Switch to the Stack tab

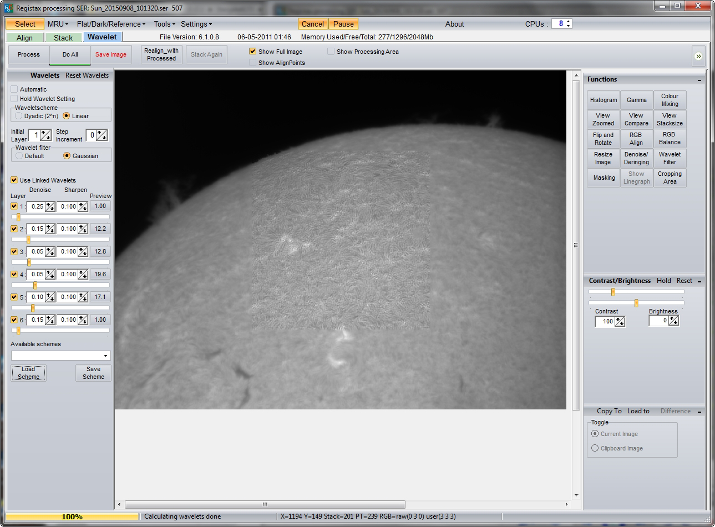click(x=63, y=38)
